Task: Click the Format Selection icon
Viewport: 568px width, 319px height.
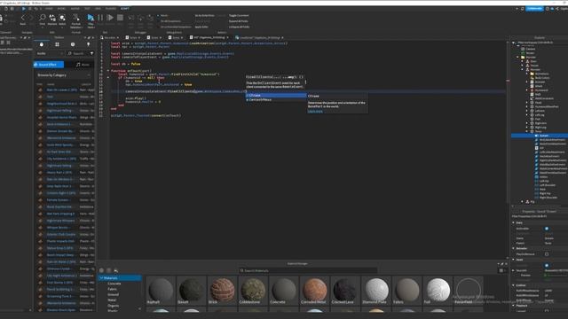Action: (75, 18)
